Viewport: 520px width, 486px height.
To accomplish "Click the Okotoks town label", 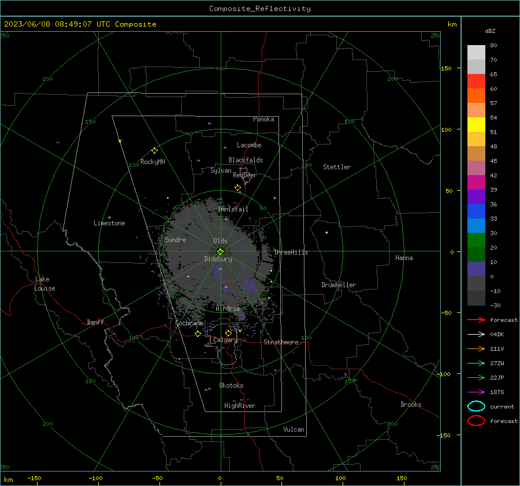I will 231,385.
